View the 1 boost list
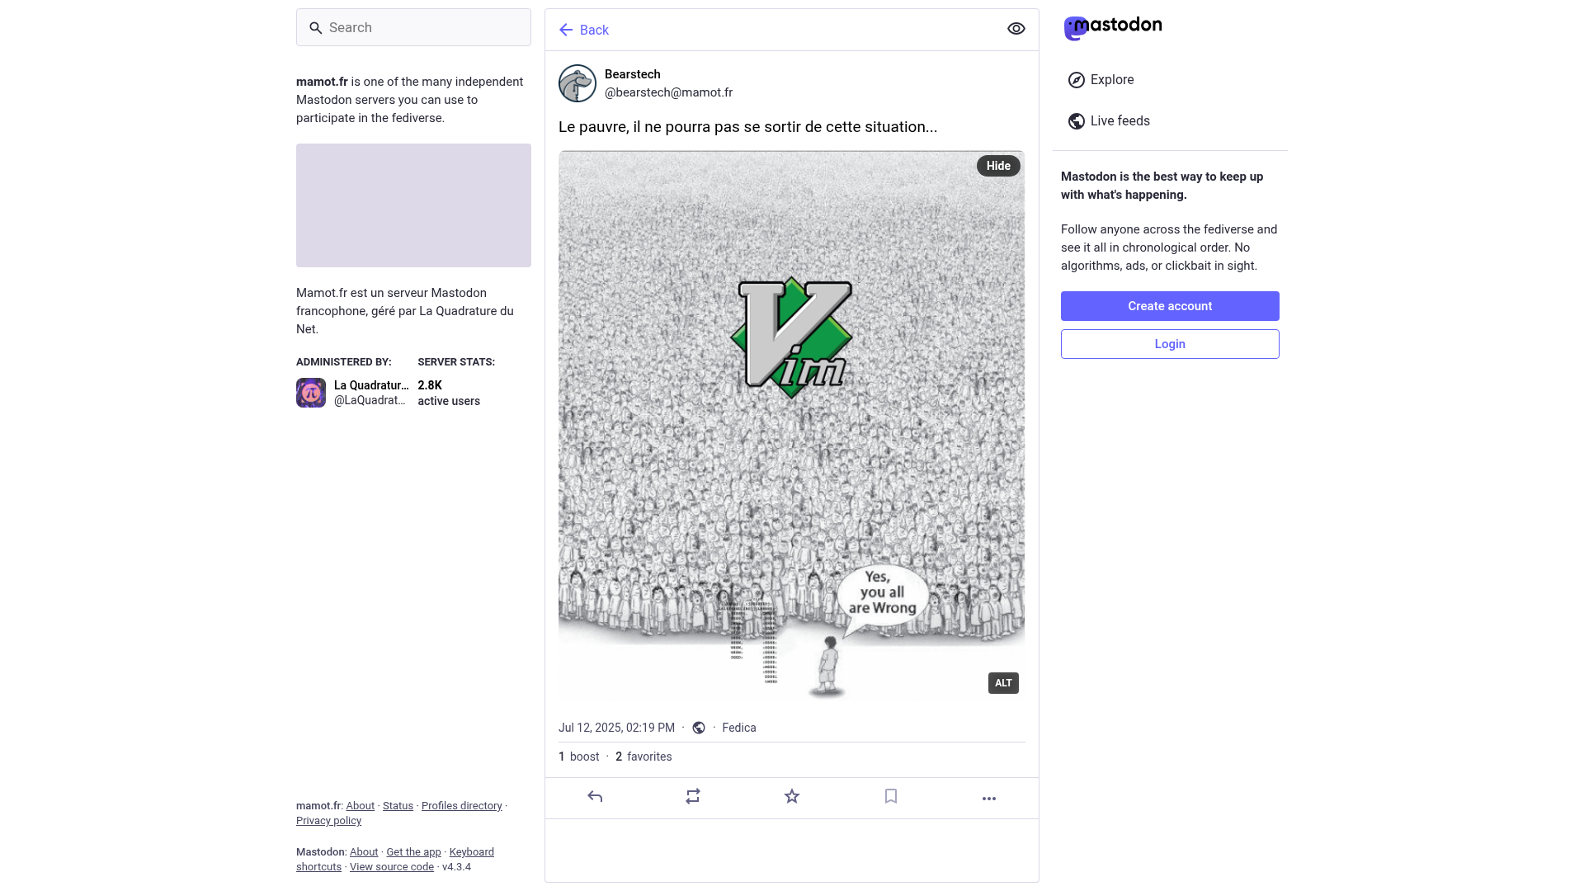 coord(579,757)
